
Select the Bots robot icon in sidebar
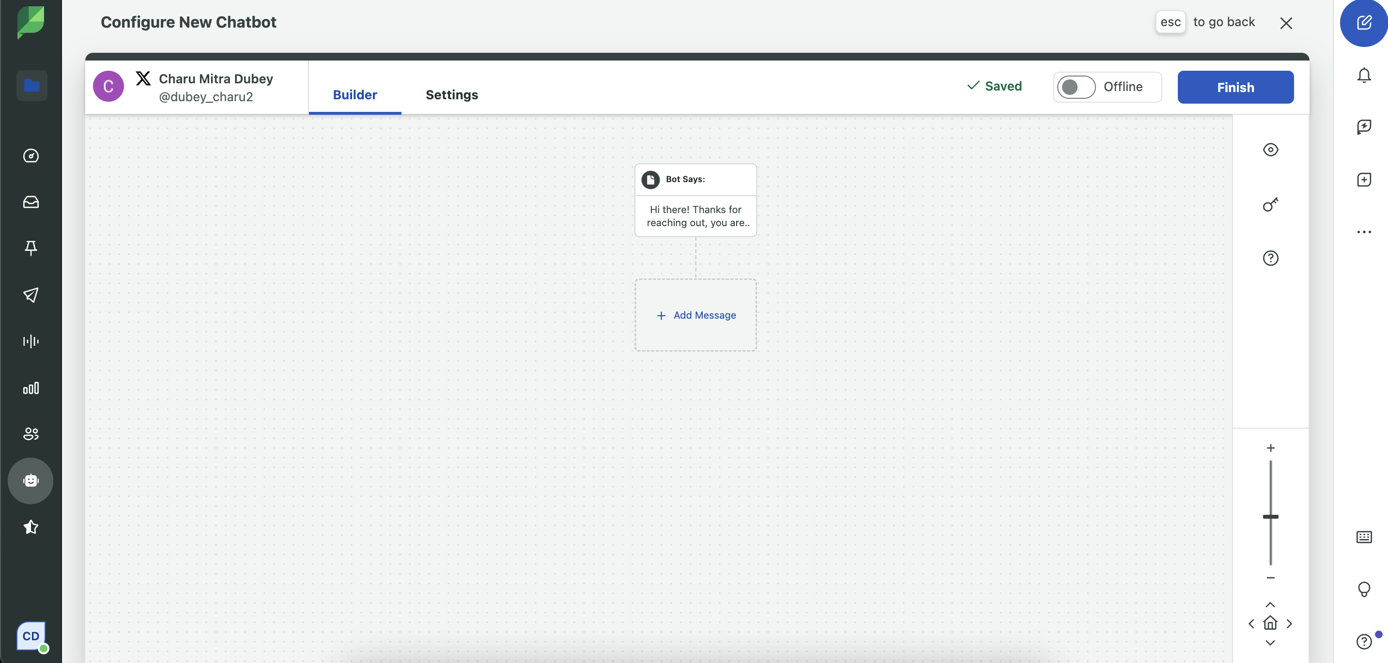click(x=31, y=481)
